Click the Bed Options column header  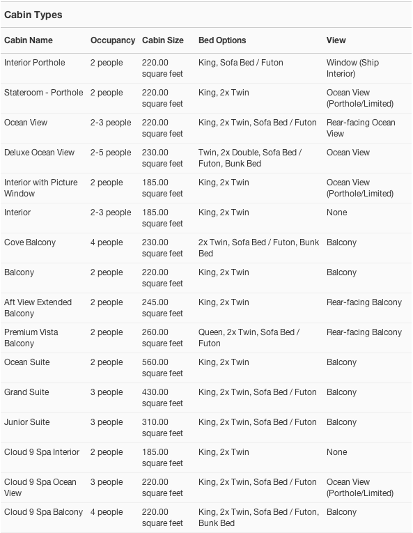coord(222,40)
